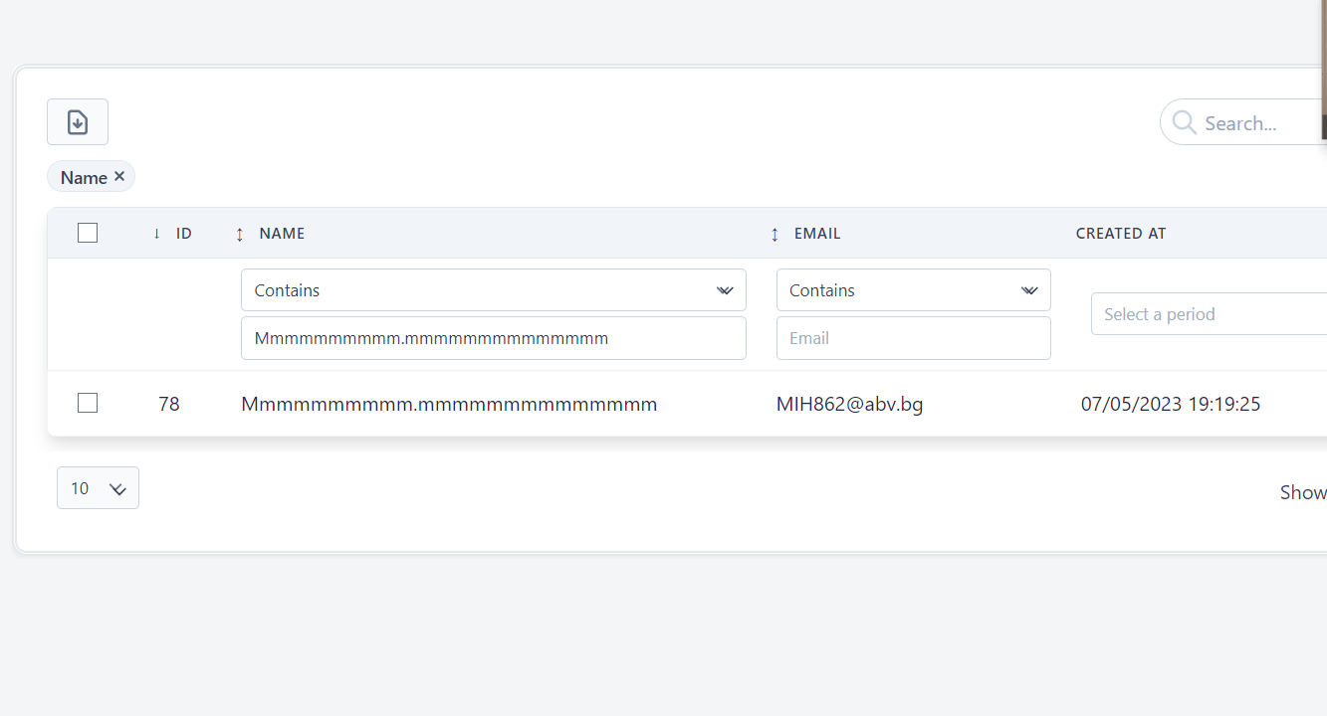This screenshot has height=716, width=1327.
Task: Toggle the select-all checkbox in table header
Action: click(88, 233)
